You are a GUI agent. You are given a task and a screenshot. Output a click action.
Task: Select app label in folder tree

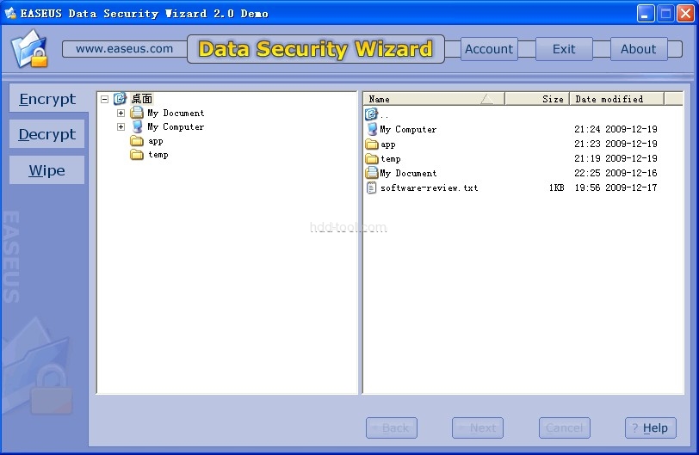156,141
